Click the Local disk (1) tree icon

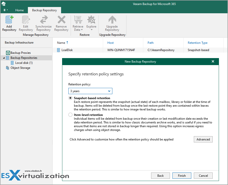pyautogui.click(x=12, y=63)
